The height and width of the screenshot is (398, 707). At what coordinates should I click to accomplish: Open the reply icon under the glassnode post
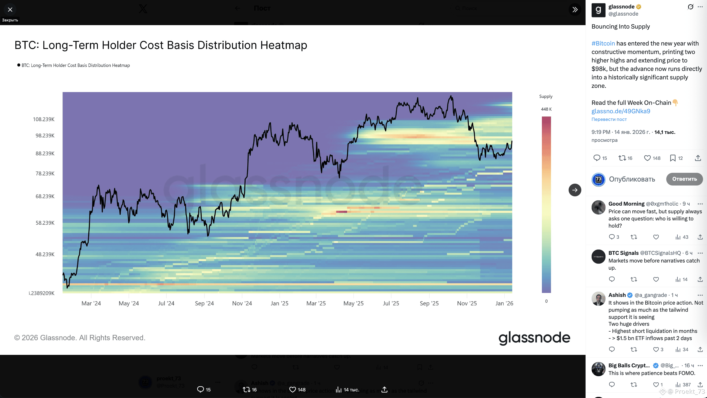[x=597, y=158]
